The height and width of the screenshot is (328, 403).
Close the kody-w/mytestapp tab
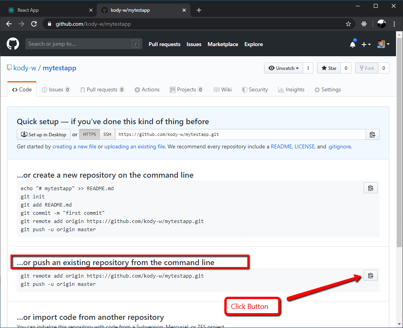(x=184, y=10)
